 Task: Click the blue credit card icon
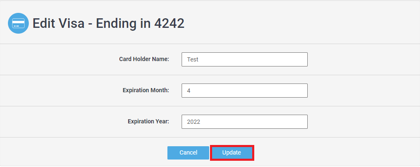click(x=18, y=23)
